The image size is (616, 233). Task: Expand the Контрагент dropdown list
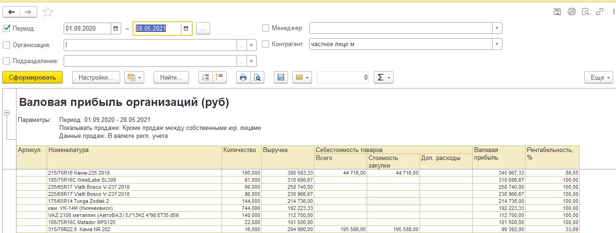coord(497,44)
